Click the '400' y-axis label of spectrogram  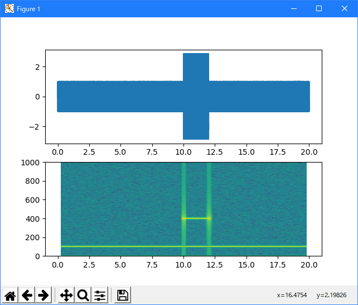click(32, 219)
